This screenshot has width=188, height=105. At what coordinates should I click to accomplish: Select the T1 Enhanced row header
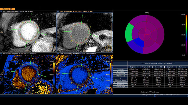[x=120, y=74]
